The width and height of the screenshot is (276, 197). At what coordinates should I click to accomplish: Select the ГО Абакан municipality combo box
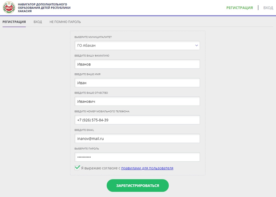[137, 46]
